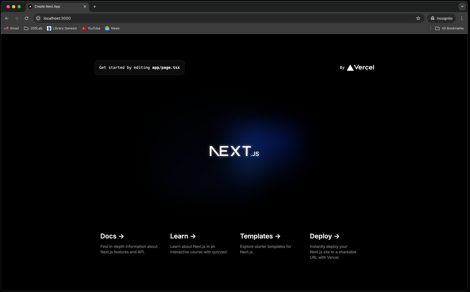The image size is (470, 292).
Task: Open the Docs link on the page
Action: (112, 236)
